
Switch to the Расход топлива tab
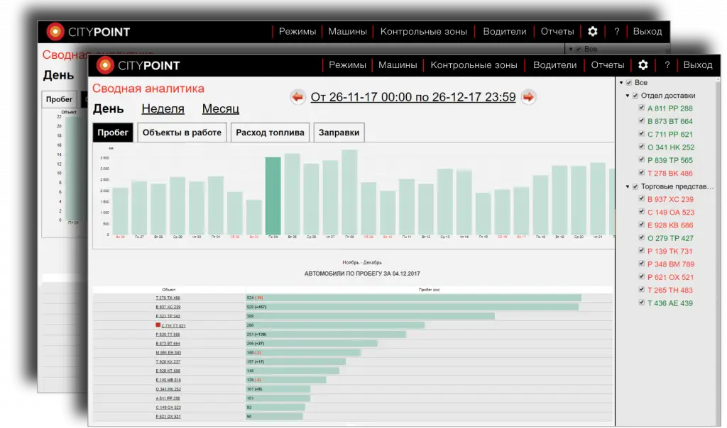(x=270, y=133)
